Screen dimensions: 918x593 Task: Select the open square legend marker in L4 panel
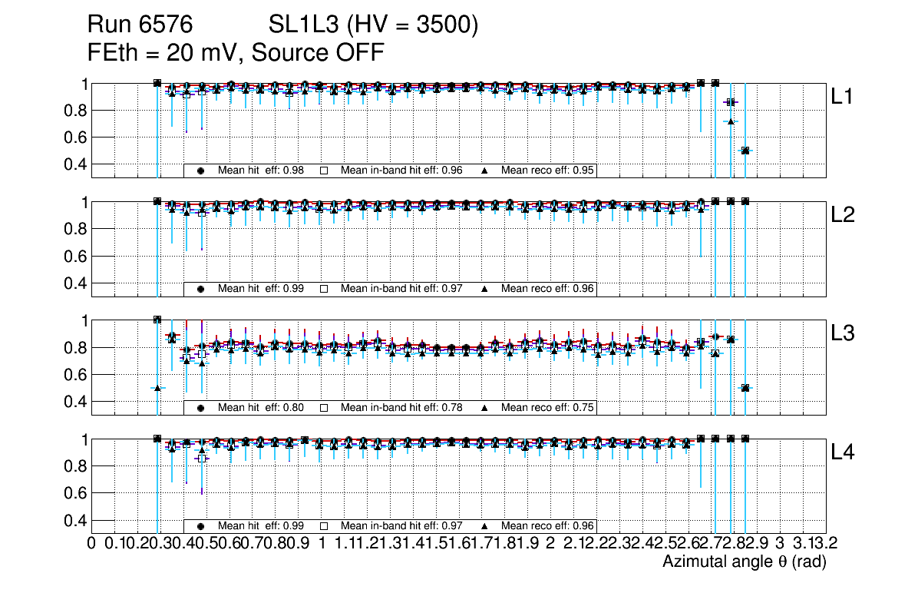tap(324, 526)
